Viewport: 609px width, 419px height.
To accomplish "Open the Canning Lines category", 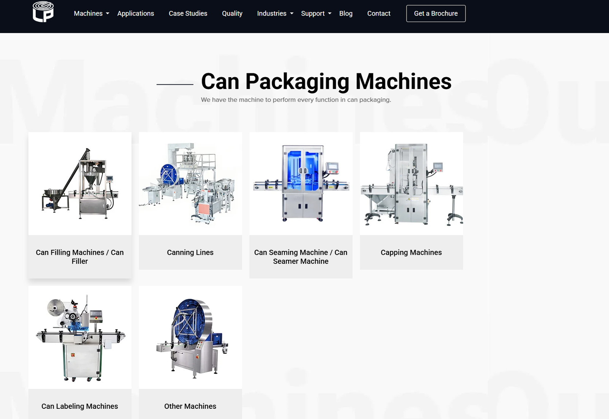I will [190, 252].
